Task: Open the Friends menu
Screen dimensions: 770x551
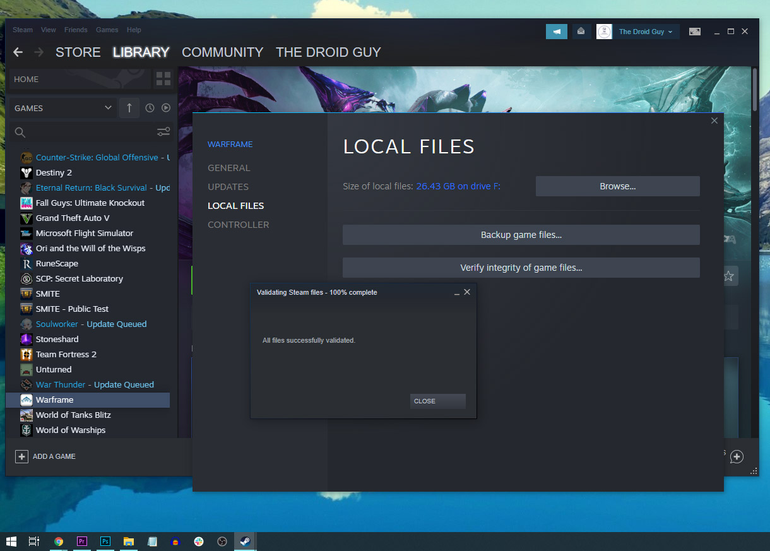Action: pos(76,30)
